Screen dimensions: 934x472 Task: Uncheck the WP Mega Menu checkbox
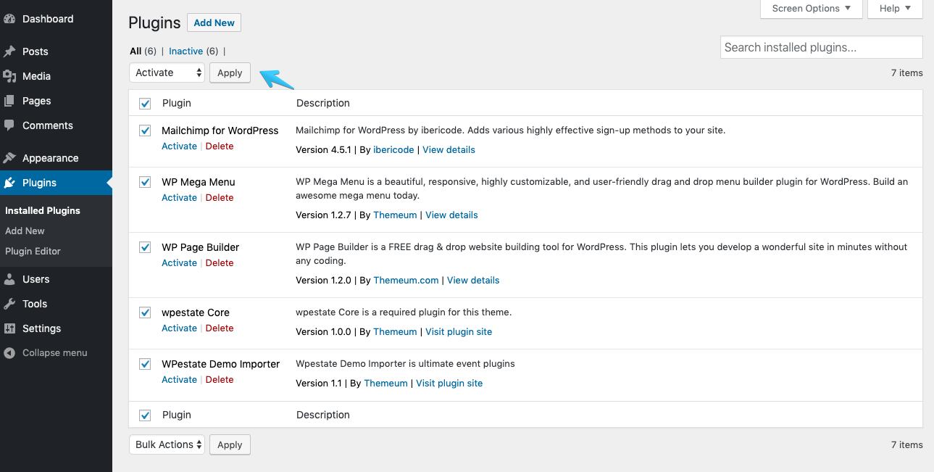click(x=145, y=182)
